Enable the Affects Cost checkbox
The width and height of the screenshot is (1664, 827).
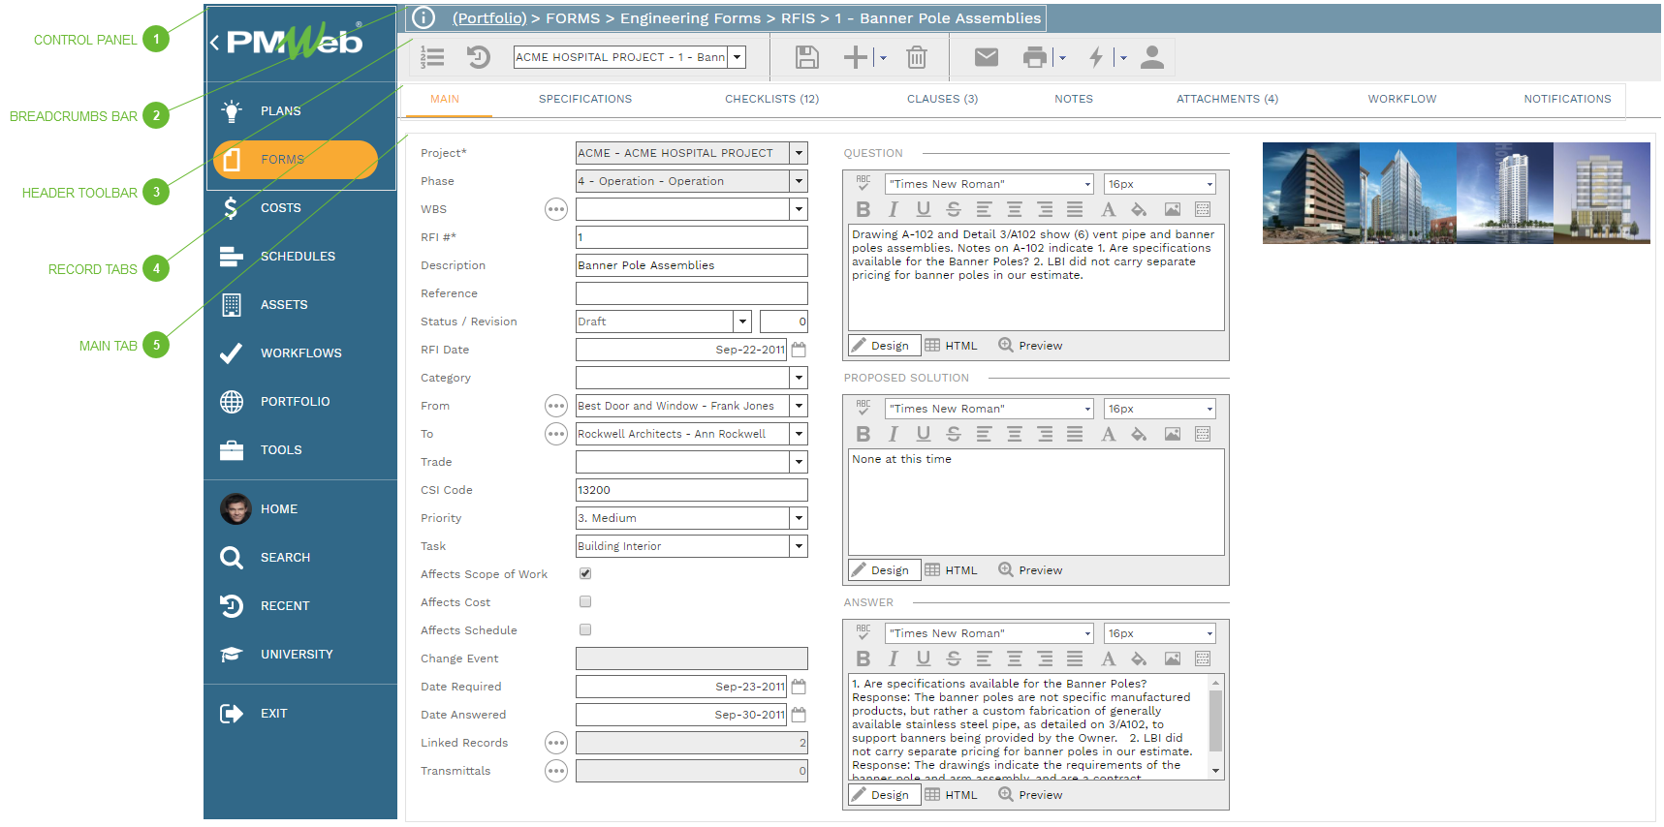(x=585, y=601)
